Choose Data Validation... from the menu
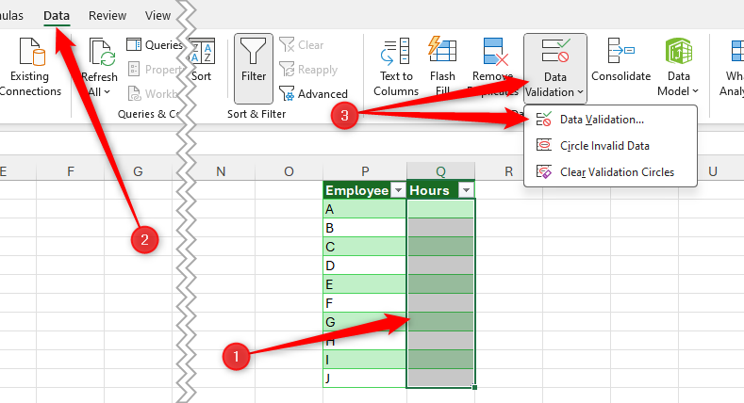 tap(610, 120)
